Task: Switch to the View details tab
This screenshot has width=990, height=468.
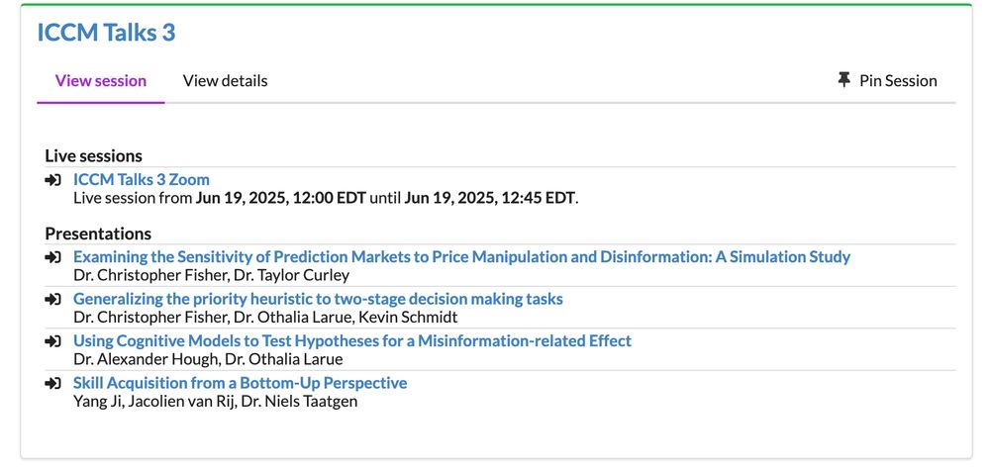Action: point(226,81)
